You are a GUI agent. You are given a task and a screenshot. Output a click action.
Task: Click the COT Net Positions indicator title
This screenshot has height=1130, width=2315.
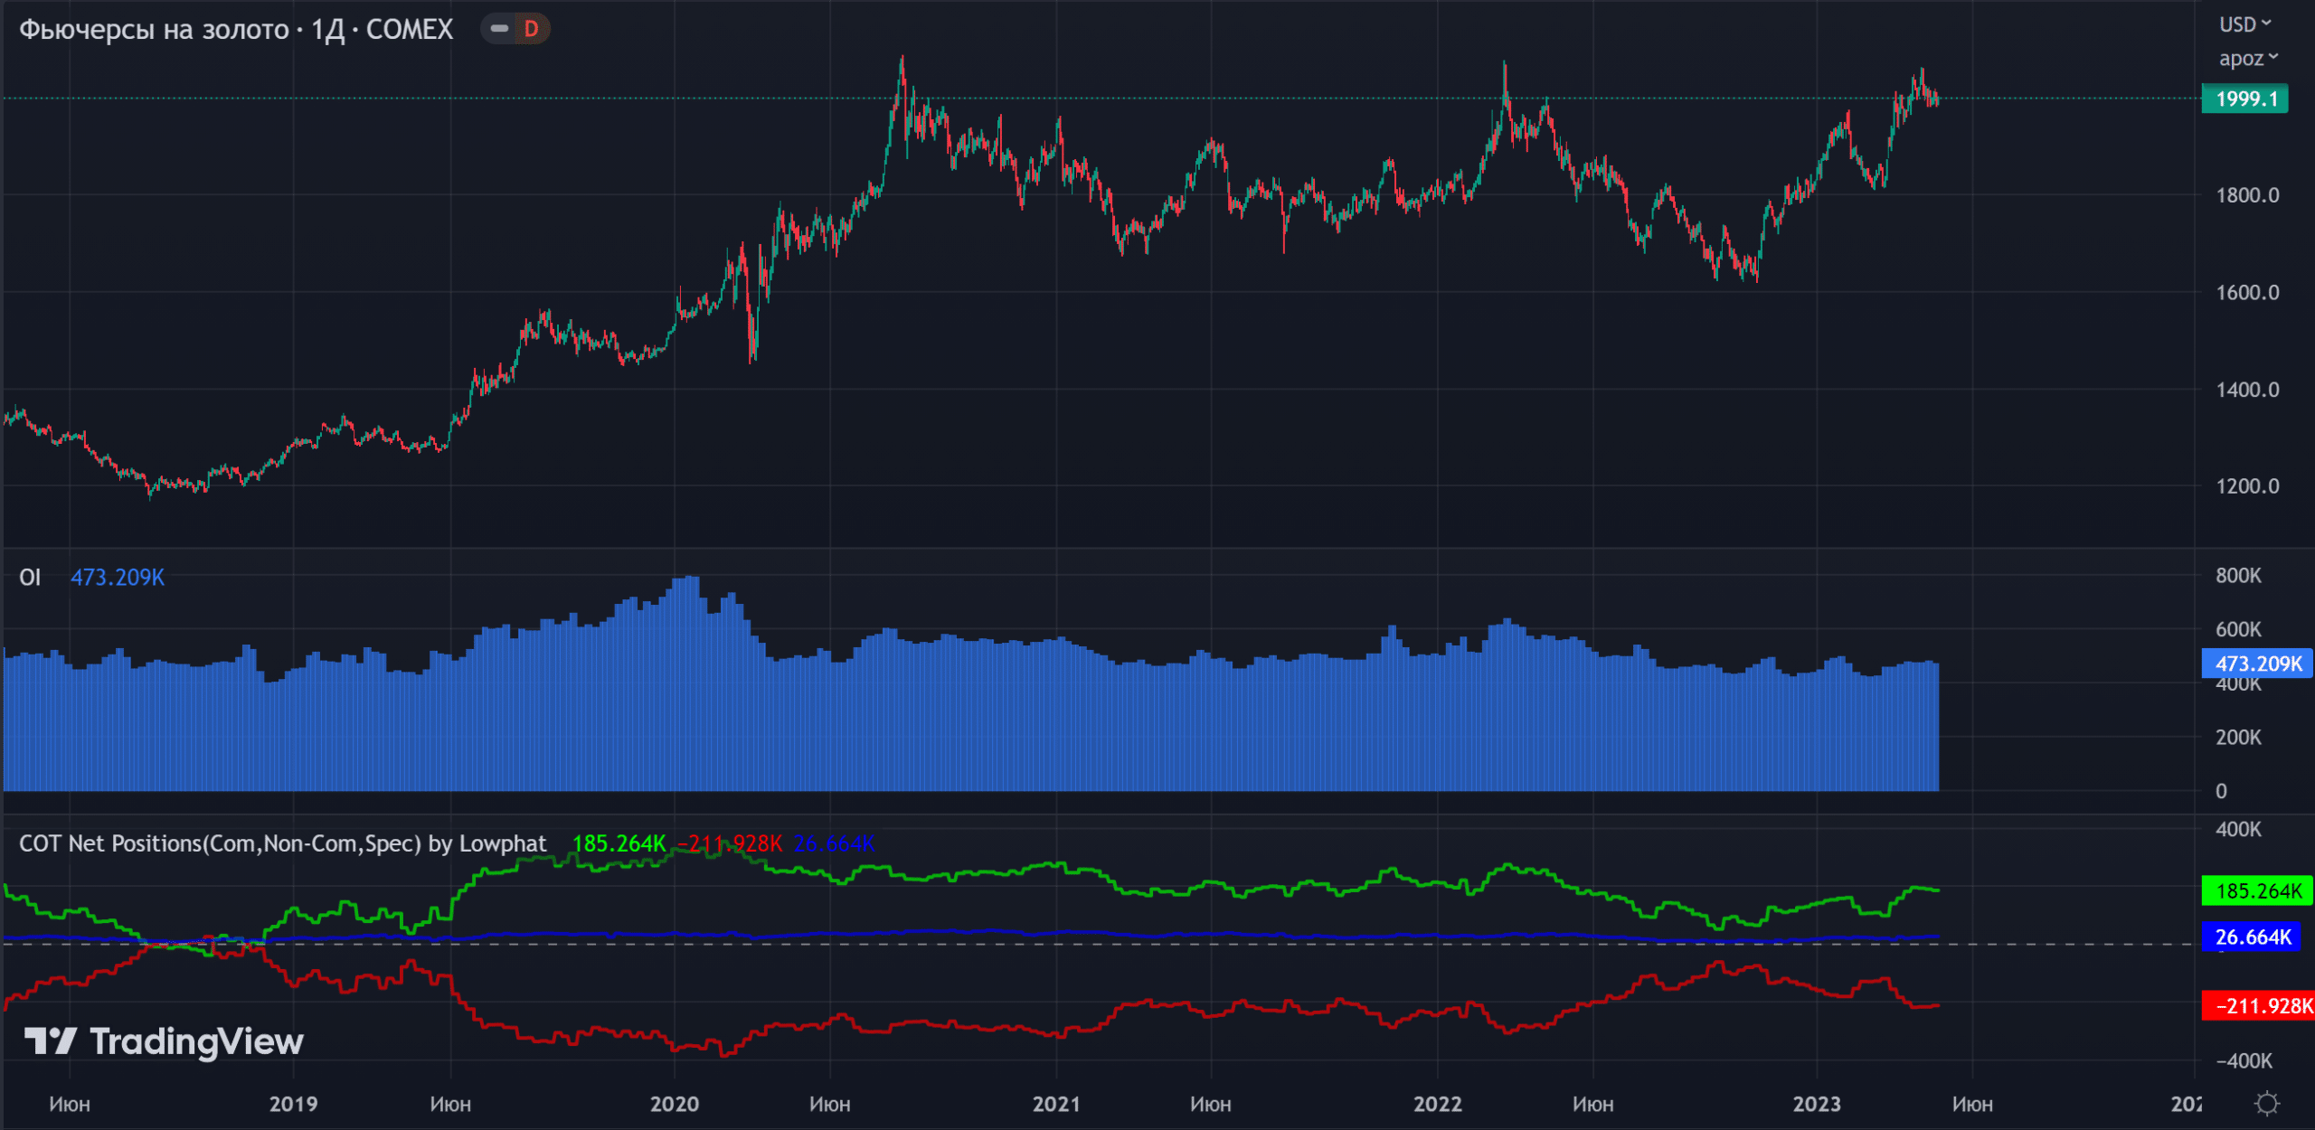tap(282, 843)
